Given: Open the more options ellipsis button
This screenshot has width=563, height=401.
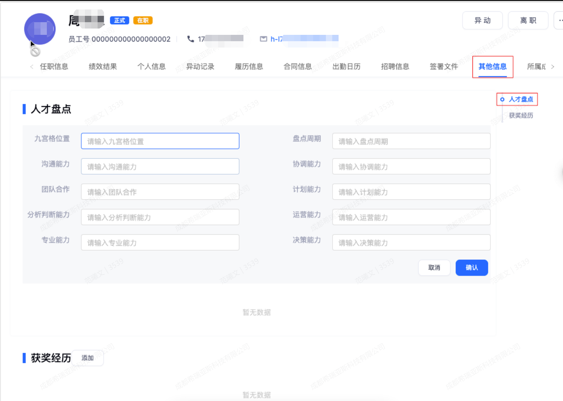Looking at the screenshot, I should (559, 20).
